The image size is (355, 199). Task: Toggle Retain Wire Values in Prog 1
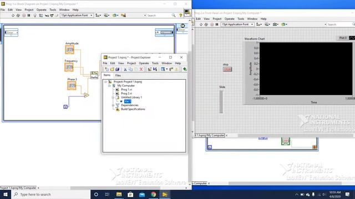[40, 15]
